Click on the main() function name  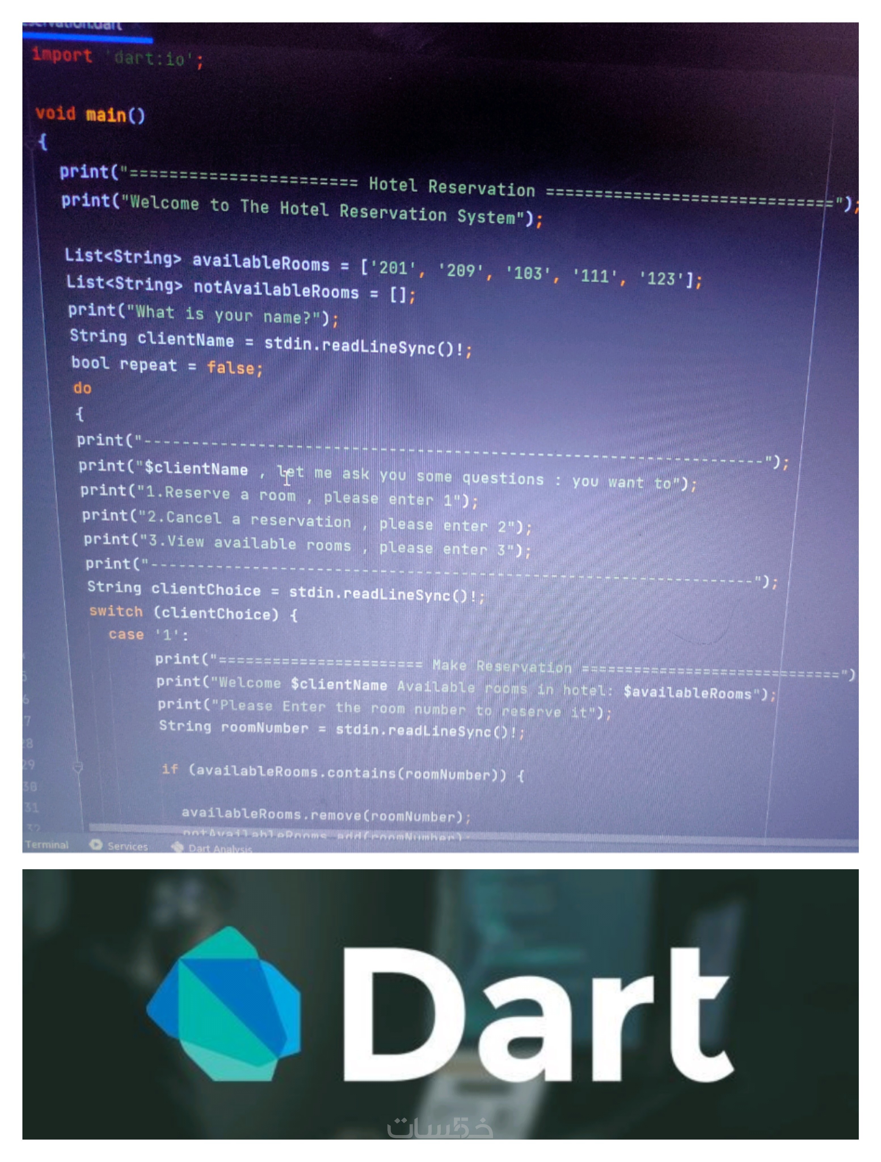[107, 115]
